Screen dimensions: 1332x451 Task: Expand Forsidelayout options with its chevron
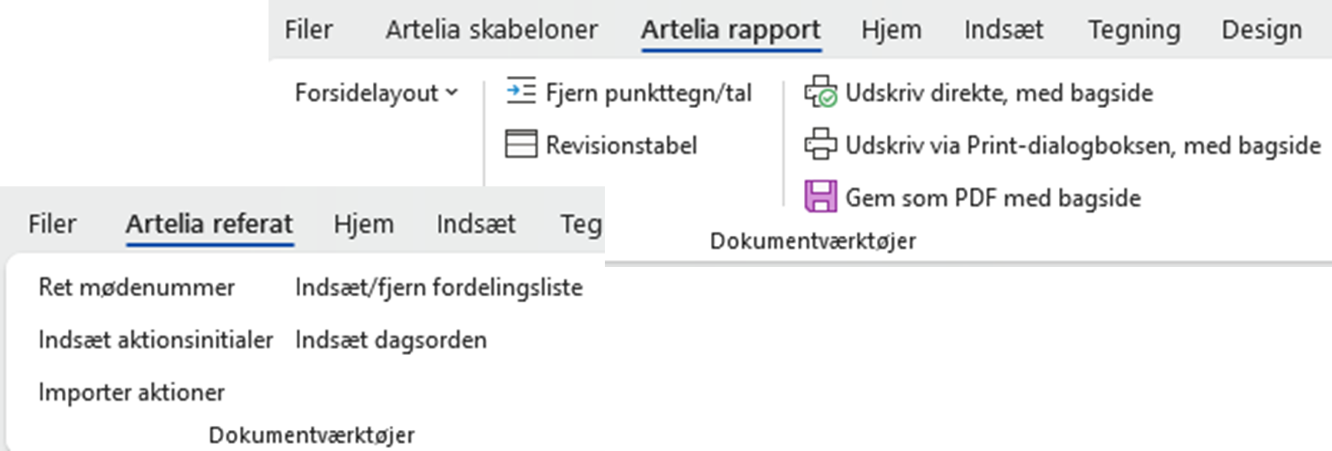pos(451,92)
